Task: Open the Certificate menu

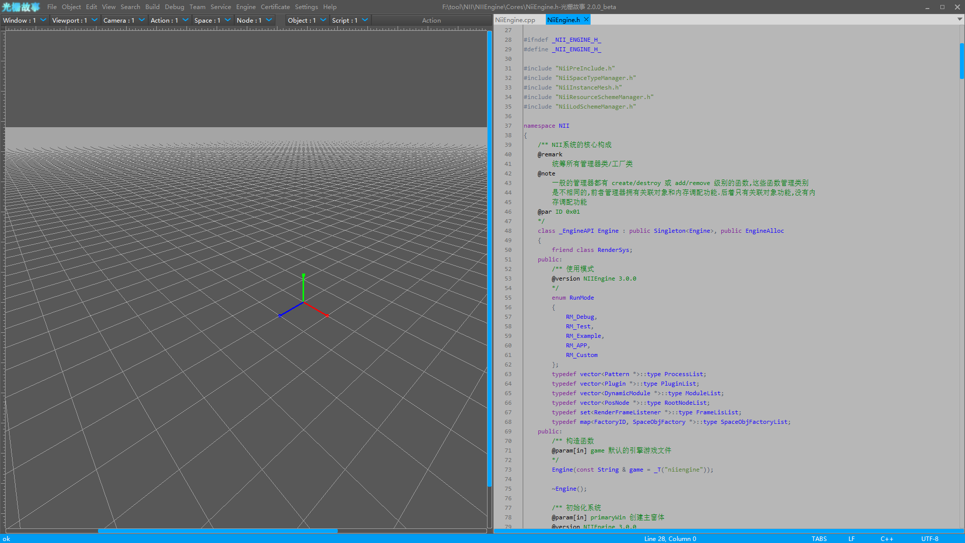Action: click(x=275, y=7)
